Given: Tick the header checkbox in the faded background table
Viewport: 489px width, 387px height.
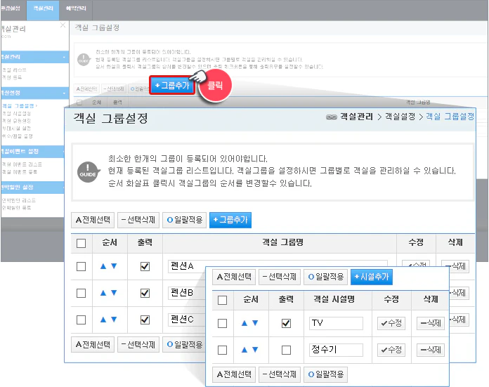Looking at the screenshot, I should coord(79,103).
